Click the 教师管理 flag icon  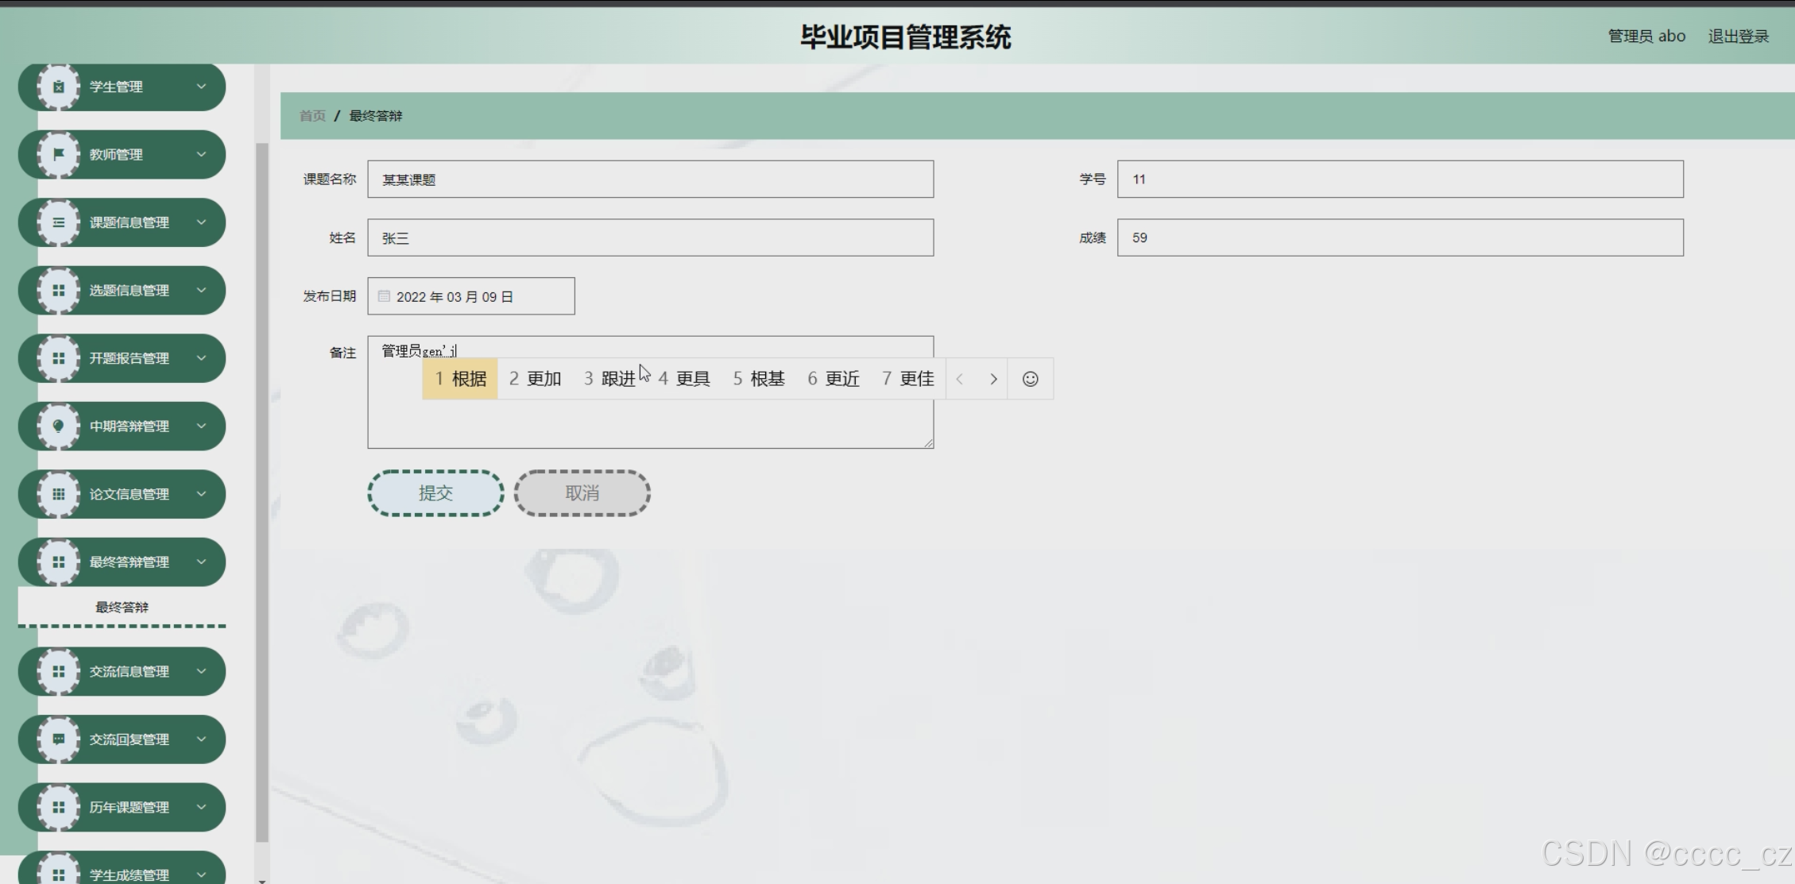pyautogui.click(x=59, y=154)
